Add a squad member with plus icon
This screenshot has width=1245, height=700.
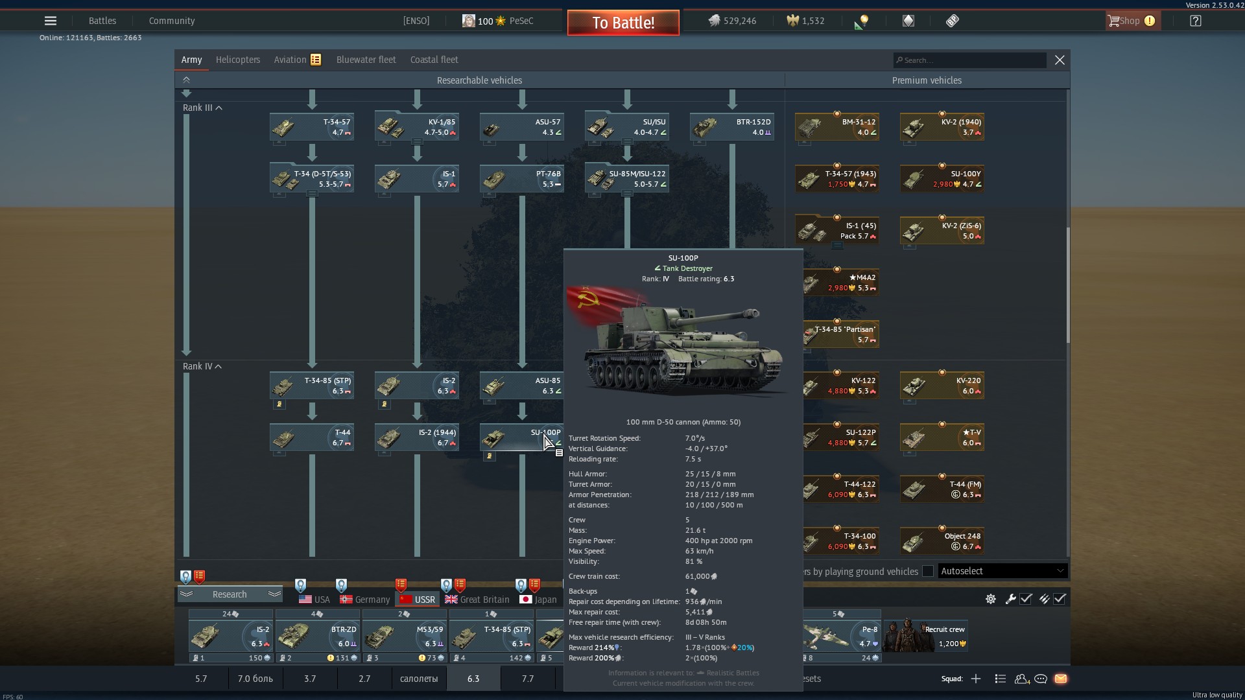[x=976, y=679]
